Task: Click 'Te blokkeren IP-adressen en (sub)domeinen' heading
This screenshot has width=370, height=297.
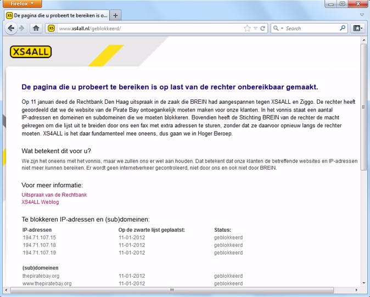Action: pyautogui.click(x=86, y=220)
